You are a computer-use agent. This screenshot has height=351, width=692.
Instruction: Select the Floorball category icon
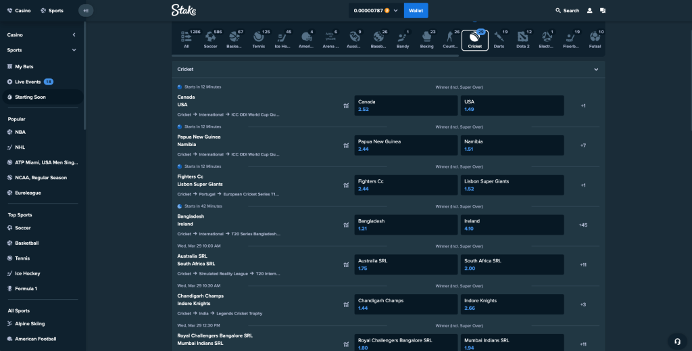point(571,40)
